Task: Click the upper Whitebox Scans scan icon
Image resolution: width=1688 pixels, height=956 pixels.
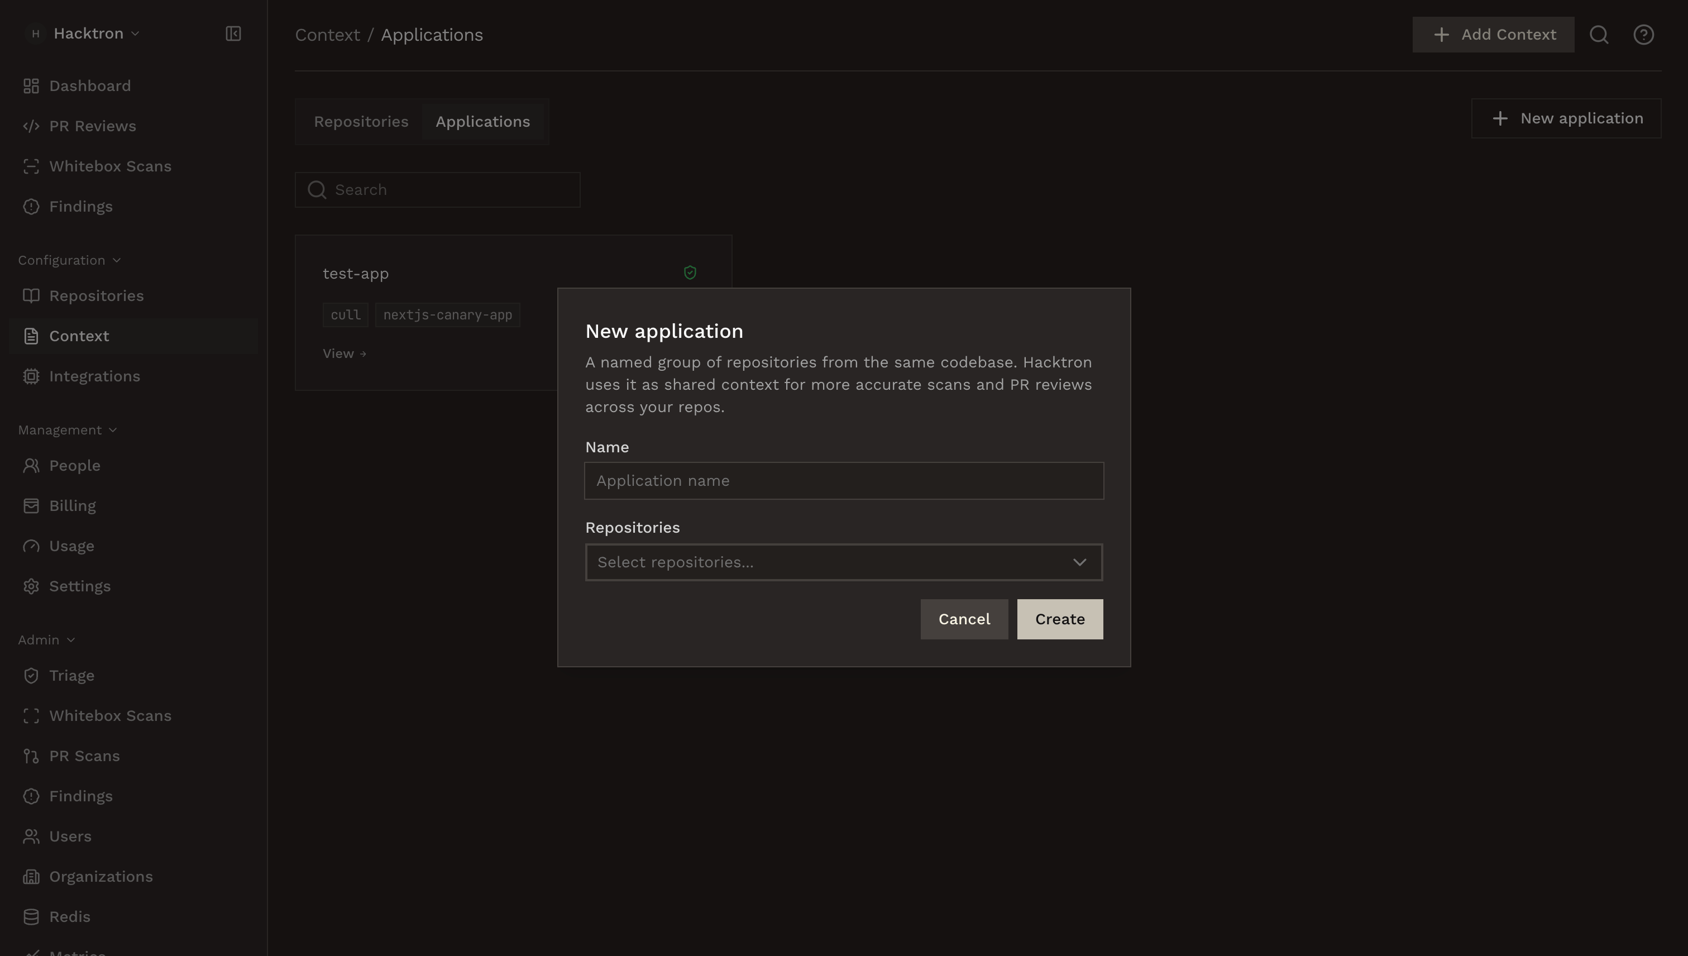Action: (31, 166)
